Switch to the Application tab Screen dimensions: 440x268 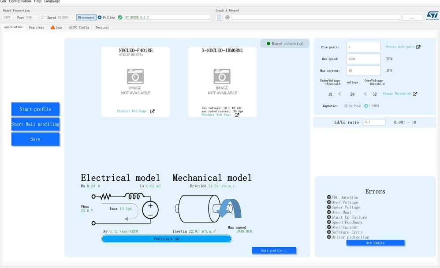coord(13,27)
